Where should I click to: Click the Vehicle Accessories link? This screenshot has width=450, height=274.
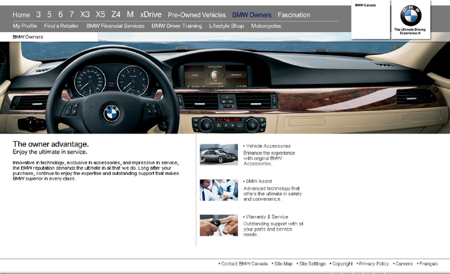point(268,146)
